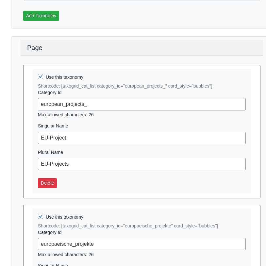This screenshot has height=266, width=266.
Task: Toggle the first Use this taxonomy option
Action: point(41,76)
